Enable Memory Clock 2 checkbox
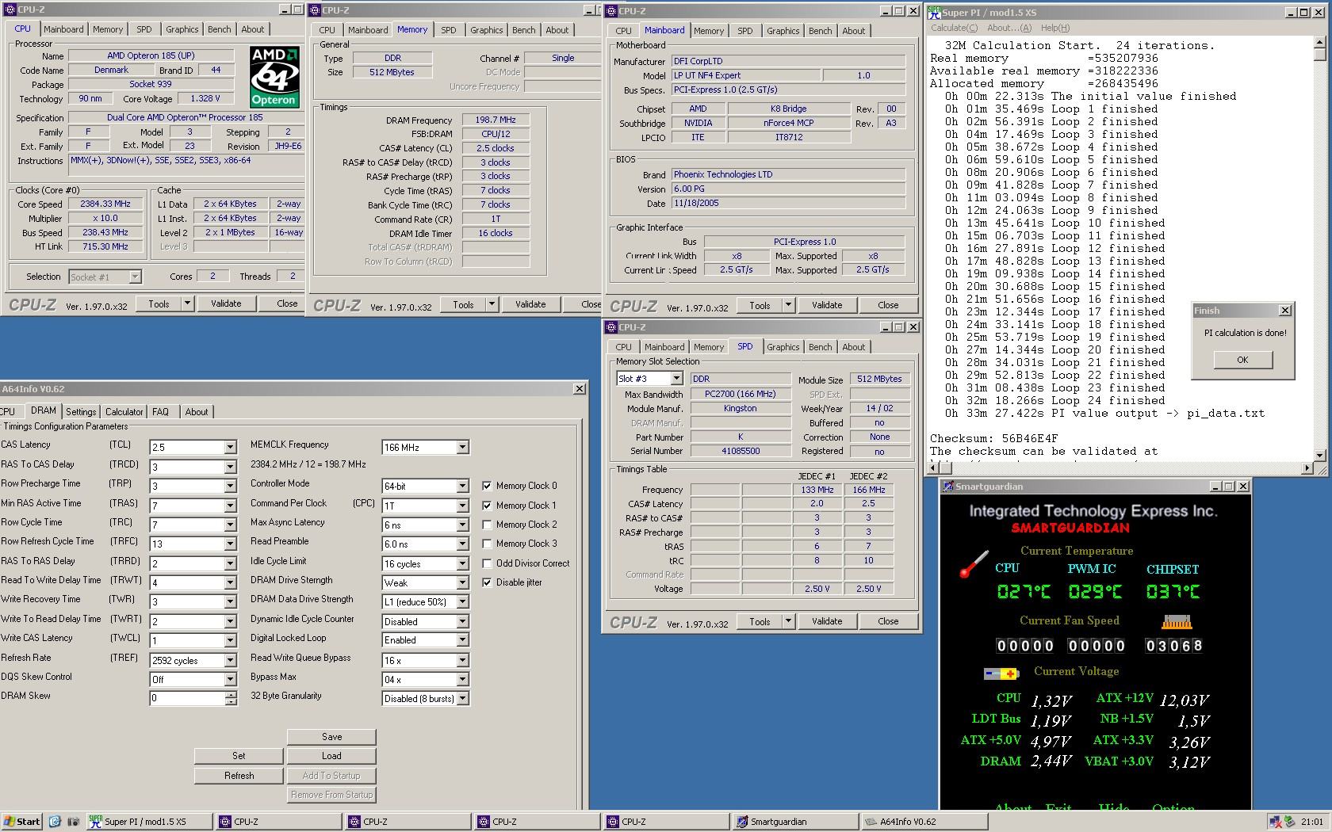The width and height of the screenshot is (1332, 832). click(x=487, y=525)
